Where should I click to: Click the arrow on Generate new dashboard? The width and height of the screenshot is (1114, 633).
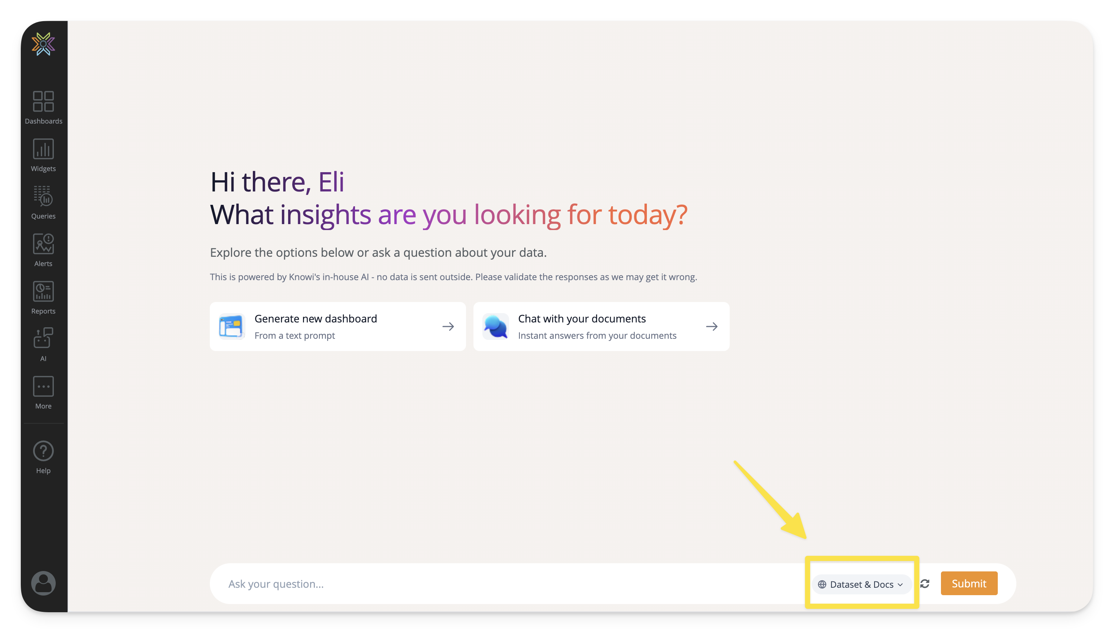448,327
